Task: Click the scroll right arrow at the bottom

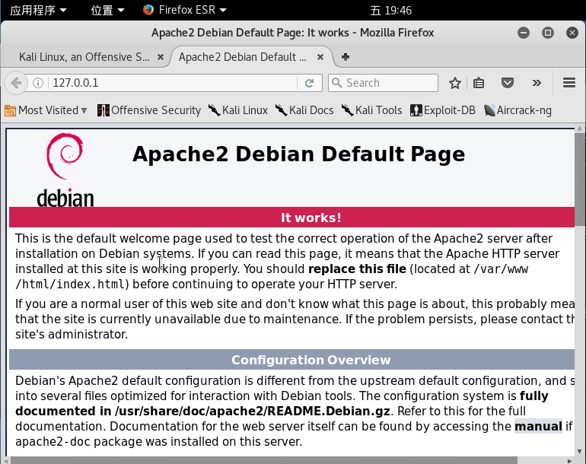Action: [570, 461]
